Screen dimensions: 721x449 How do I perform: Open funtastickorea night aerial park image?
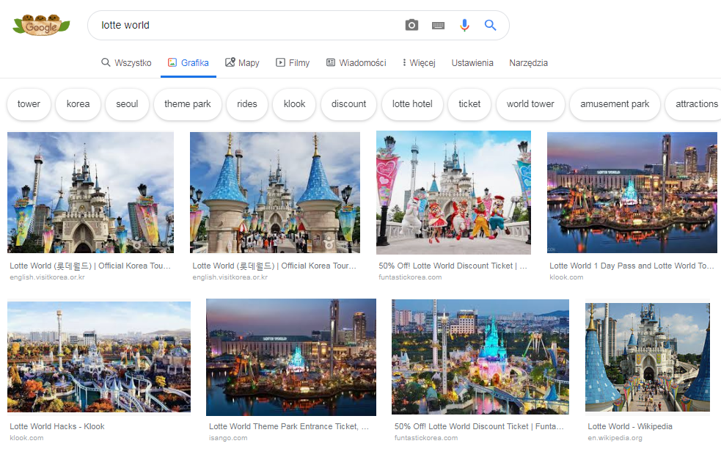point(480,357)
